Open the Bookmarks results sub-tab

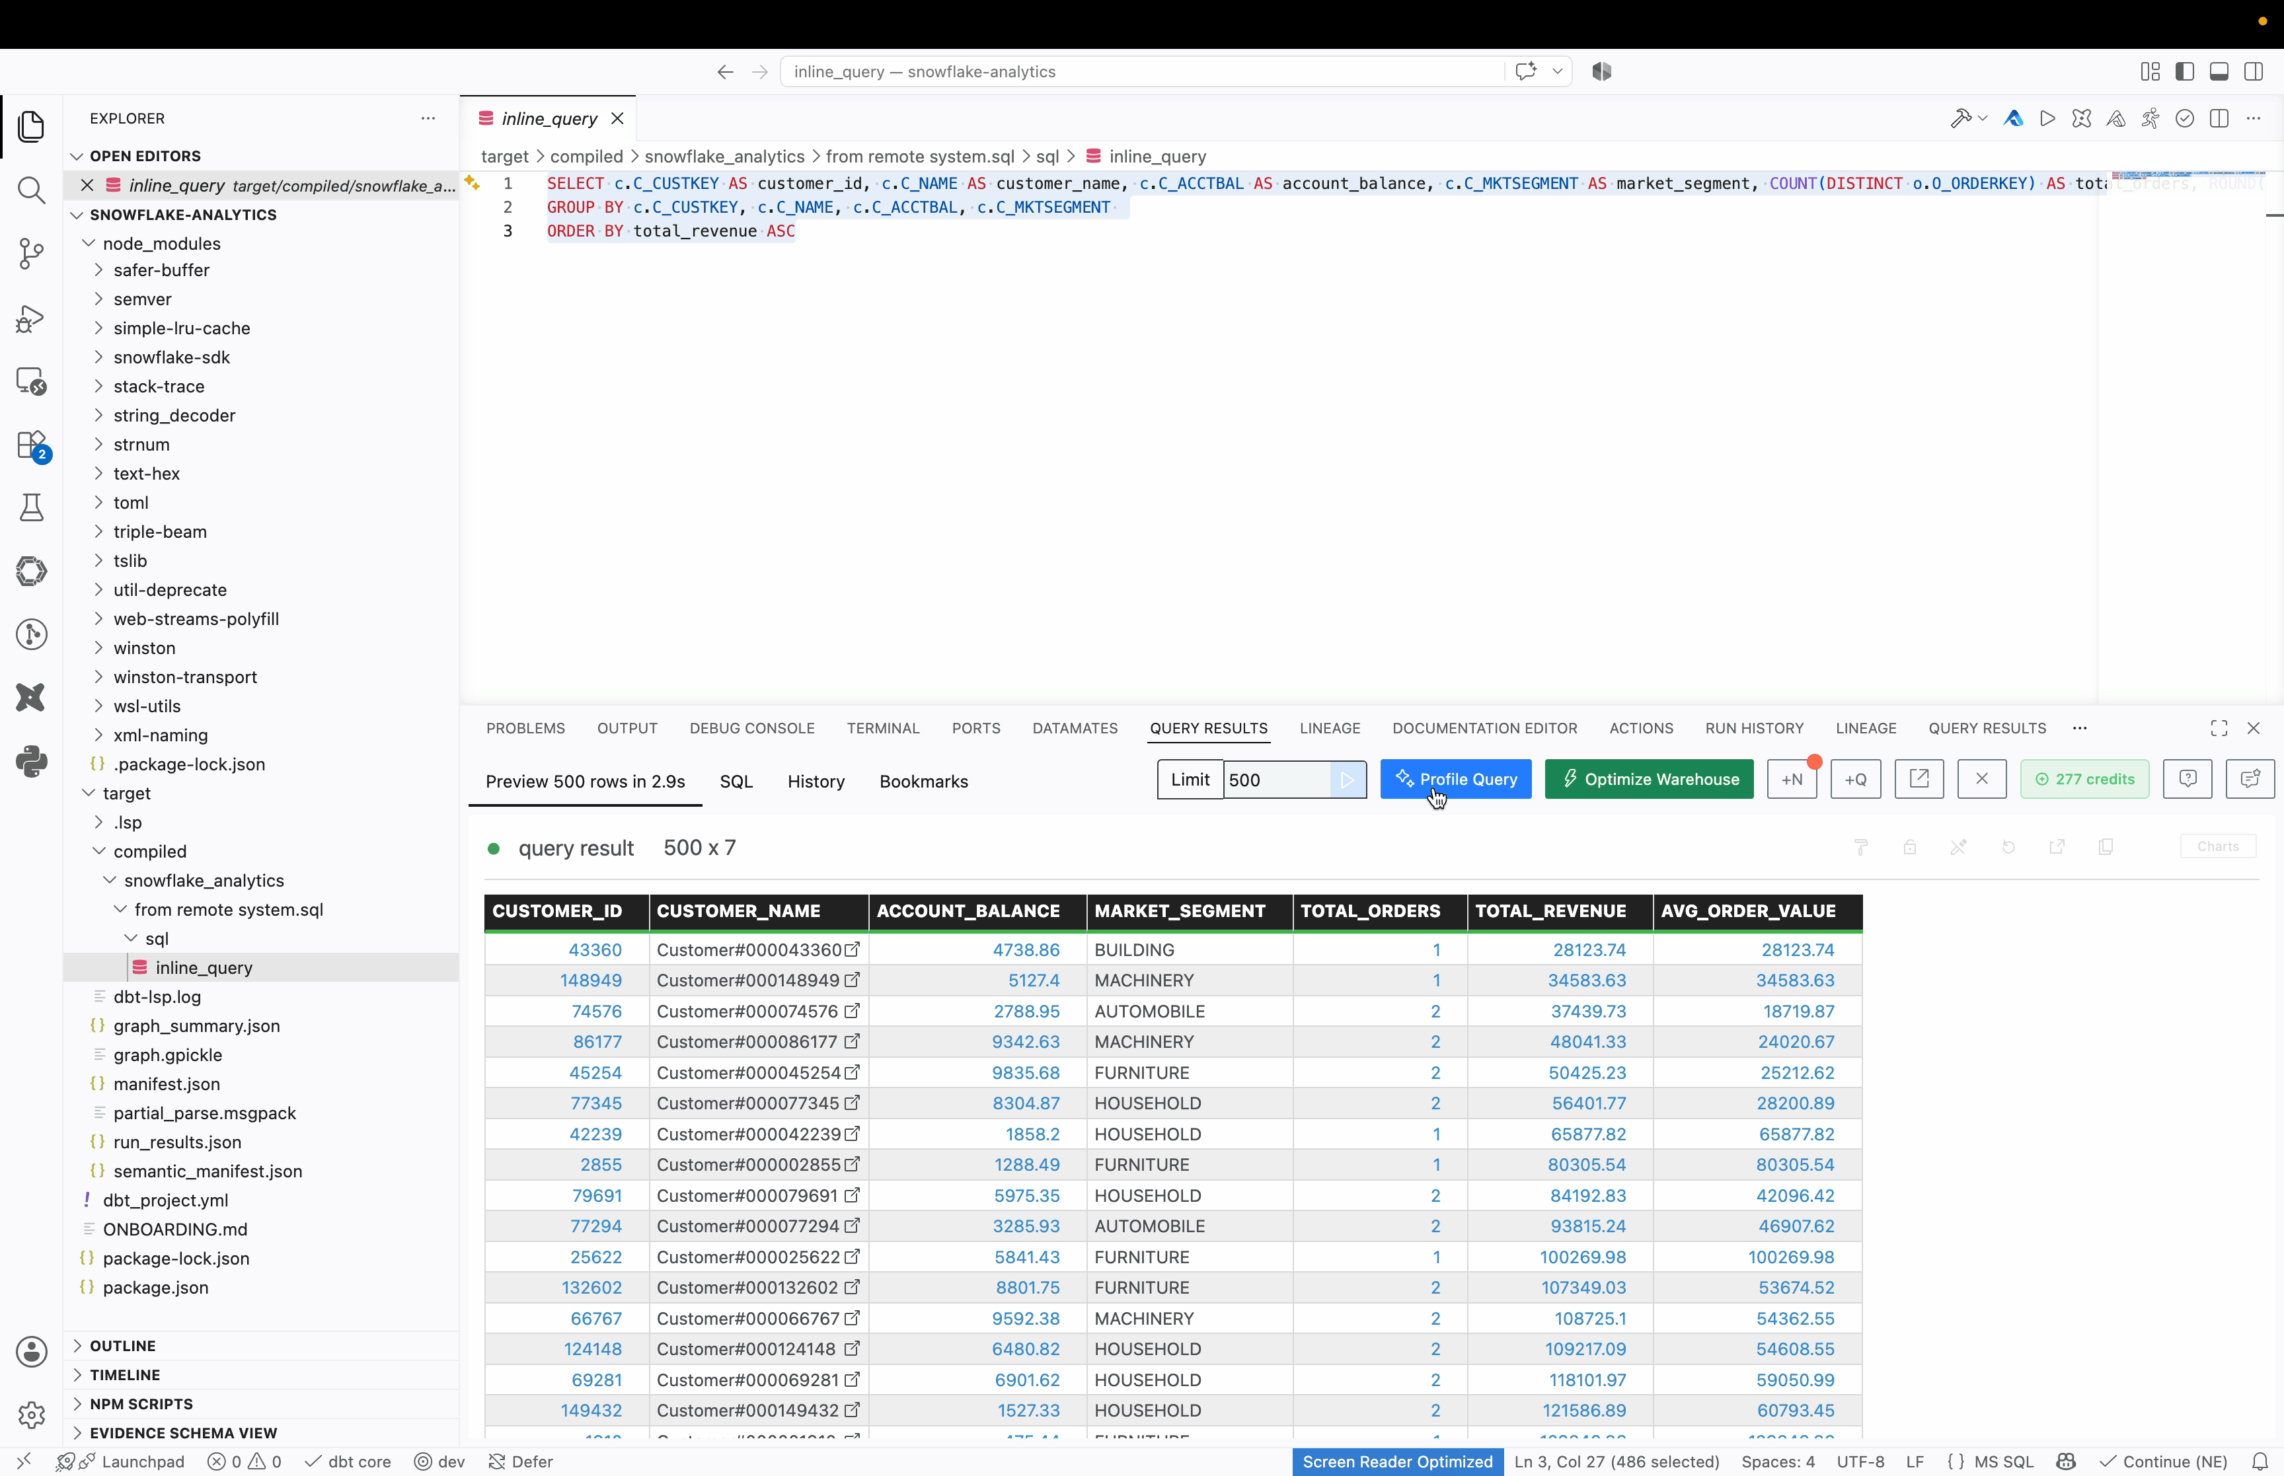923,781
